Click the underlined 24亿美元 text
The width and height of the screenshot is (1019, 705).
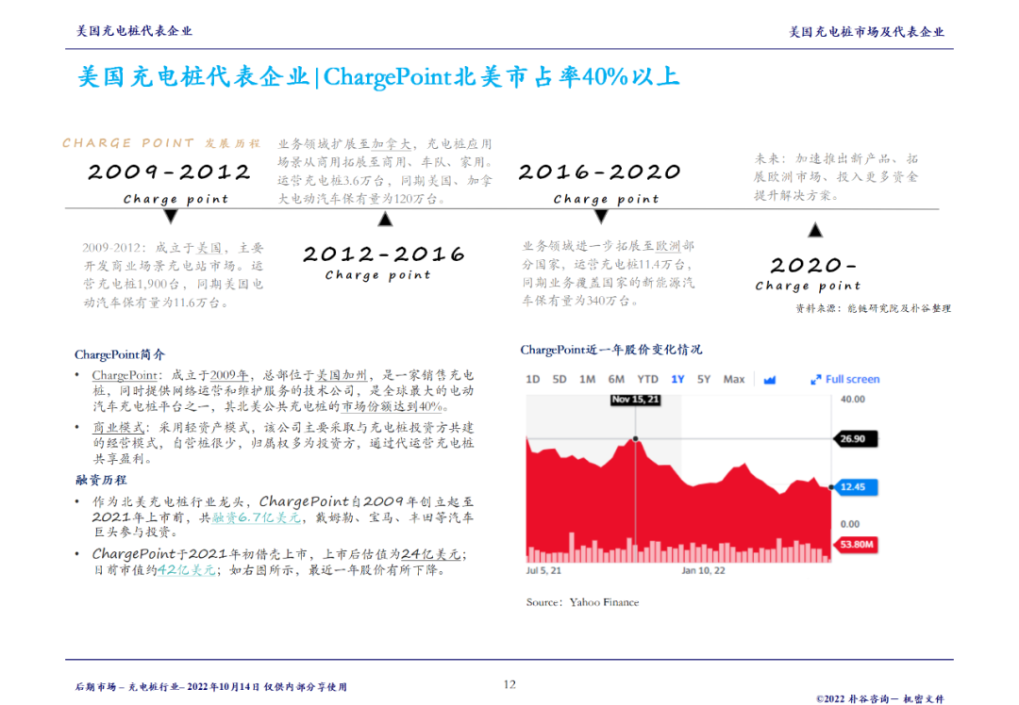point(431,554)
